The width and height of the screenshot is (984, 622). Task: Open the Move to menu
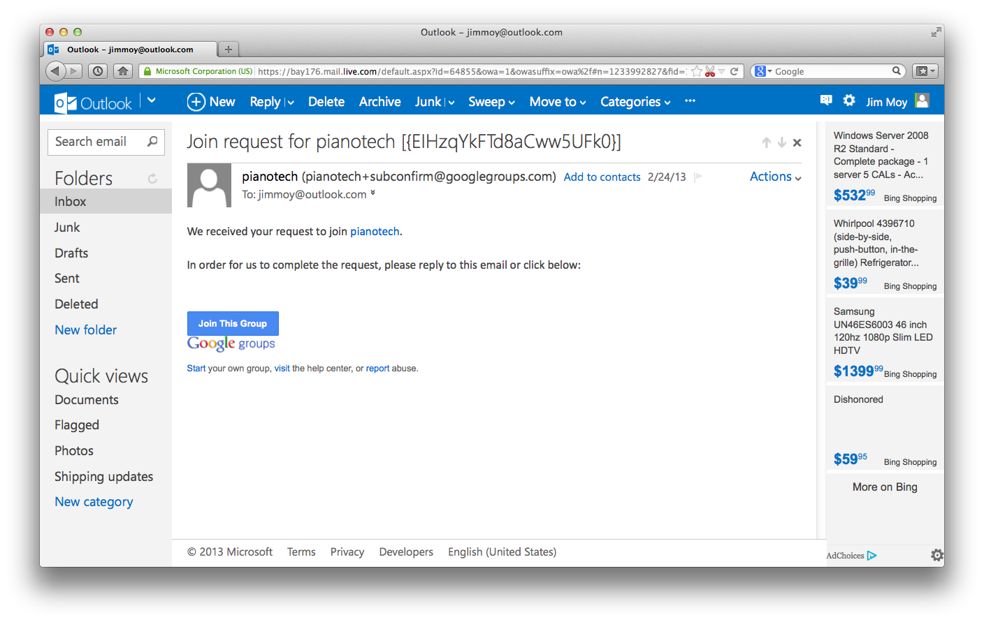pos(558,102)
